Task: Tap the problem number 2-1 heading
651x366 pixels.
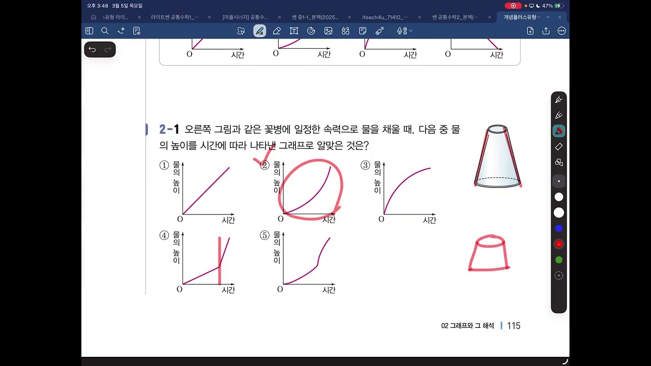Action: pos(169,130)
